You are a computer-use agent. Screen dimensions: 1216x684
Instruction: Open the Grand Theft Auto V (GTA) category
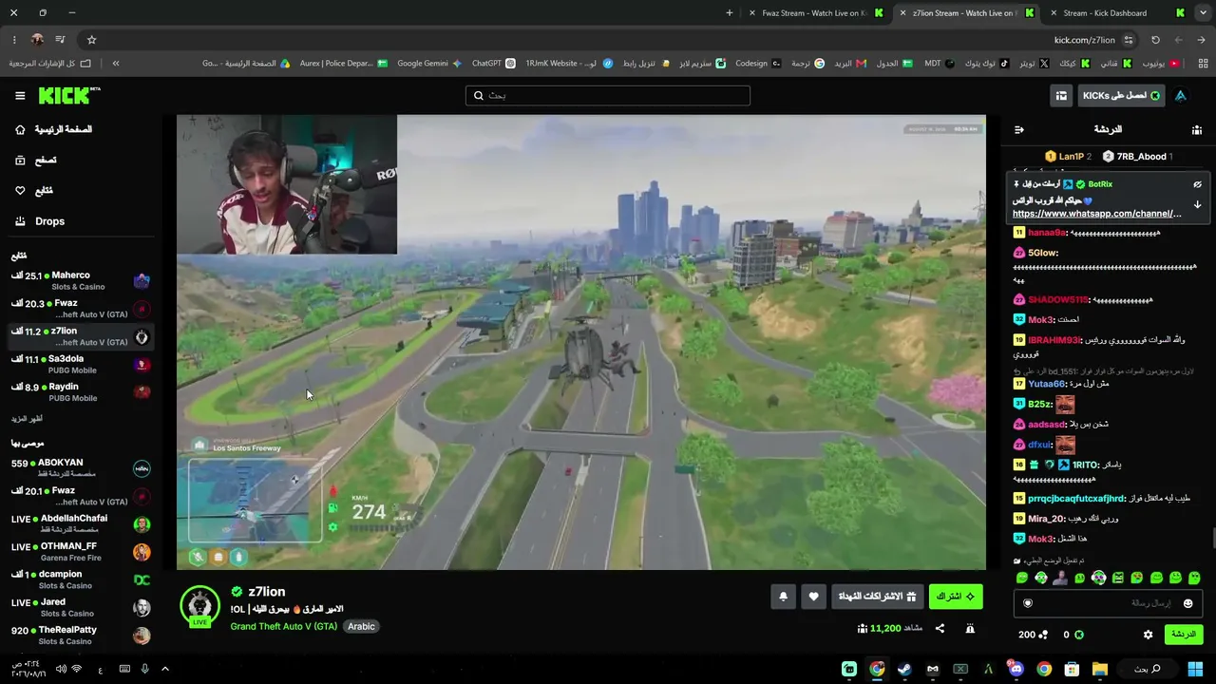tap(283, 627)
